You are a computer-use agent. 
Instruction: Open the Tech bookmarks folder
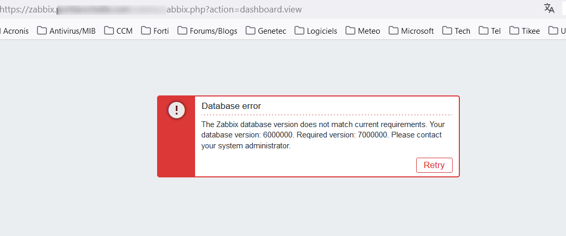456,31
